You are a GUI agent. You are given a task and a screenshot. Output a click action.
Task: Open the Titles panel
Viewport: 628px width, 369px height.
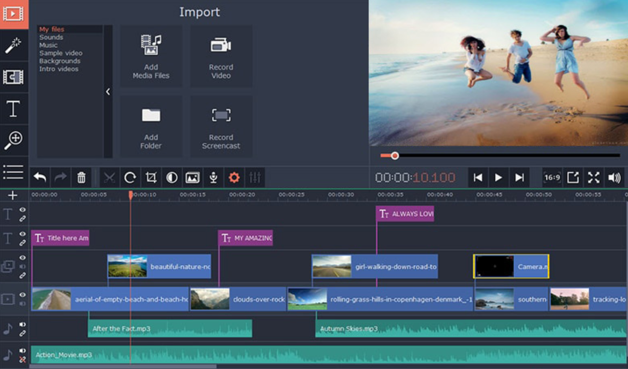(14, 109)
